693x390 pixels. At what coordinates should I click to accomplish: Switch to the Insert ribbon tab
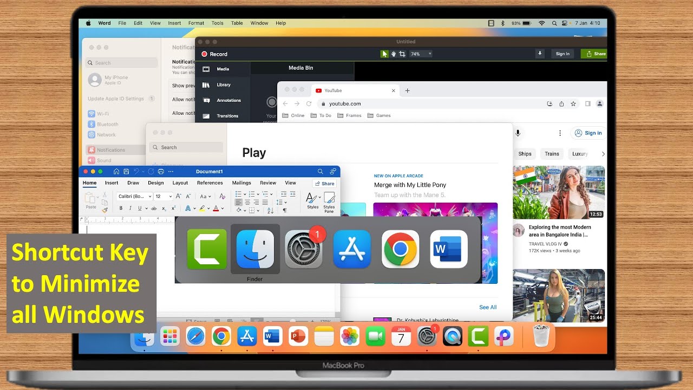point(112,183)
